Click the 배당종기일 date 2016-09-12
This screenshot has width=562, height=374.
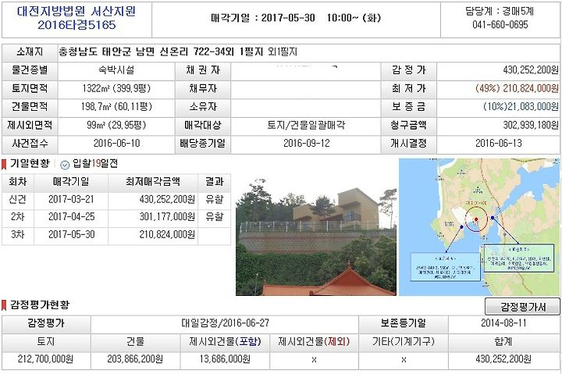(307, 144)
